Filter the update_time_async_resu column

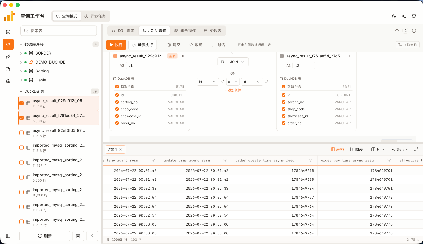pos(225,160)
